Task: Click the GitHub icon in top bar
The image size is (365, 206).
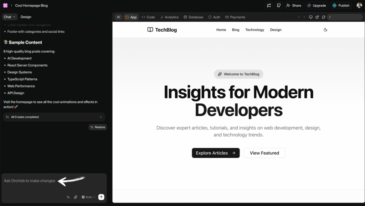Action: [x=279, y=5]
